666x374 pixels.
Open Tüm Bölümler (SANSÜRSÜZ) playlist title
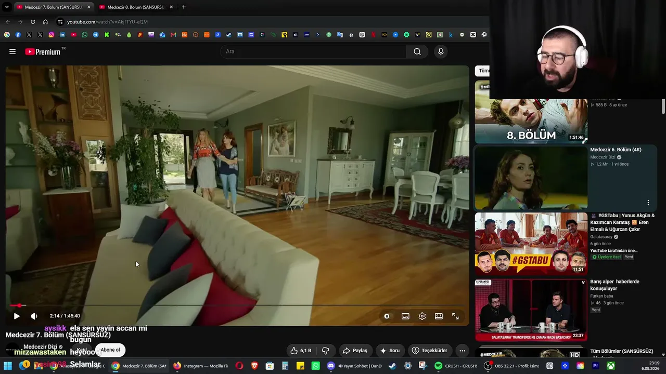pos(622,352)
